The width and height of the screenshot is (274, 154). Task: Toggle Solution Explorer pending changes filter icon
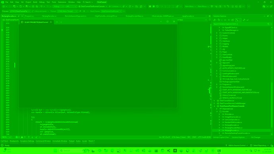pos(219,20)
